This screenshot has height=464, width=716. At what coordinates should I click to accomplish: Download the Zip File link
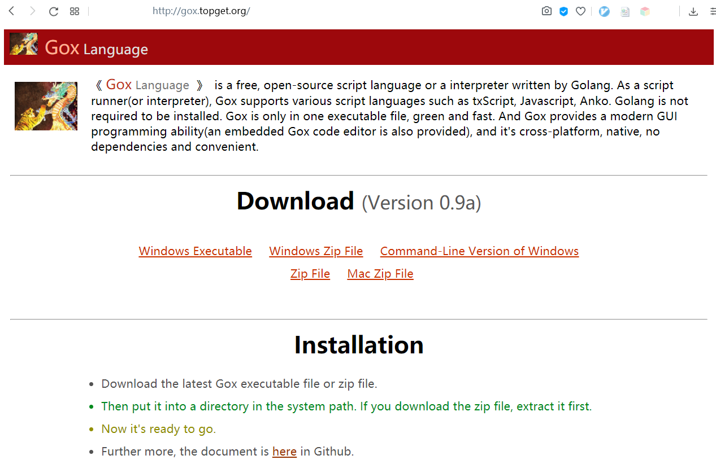click(x=310, y=274)
